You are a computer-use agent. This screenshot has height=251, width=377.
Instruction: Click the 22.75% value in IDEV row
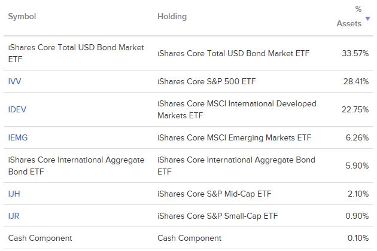[355, 109]
